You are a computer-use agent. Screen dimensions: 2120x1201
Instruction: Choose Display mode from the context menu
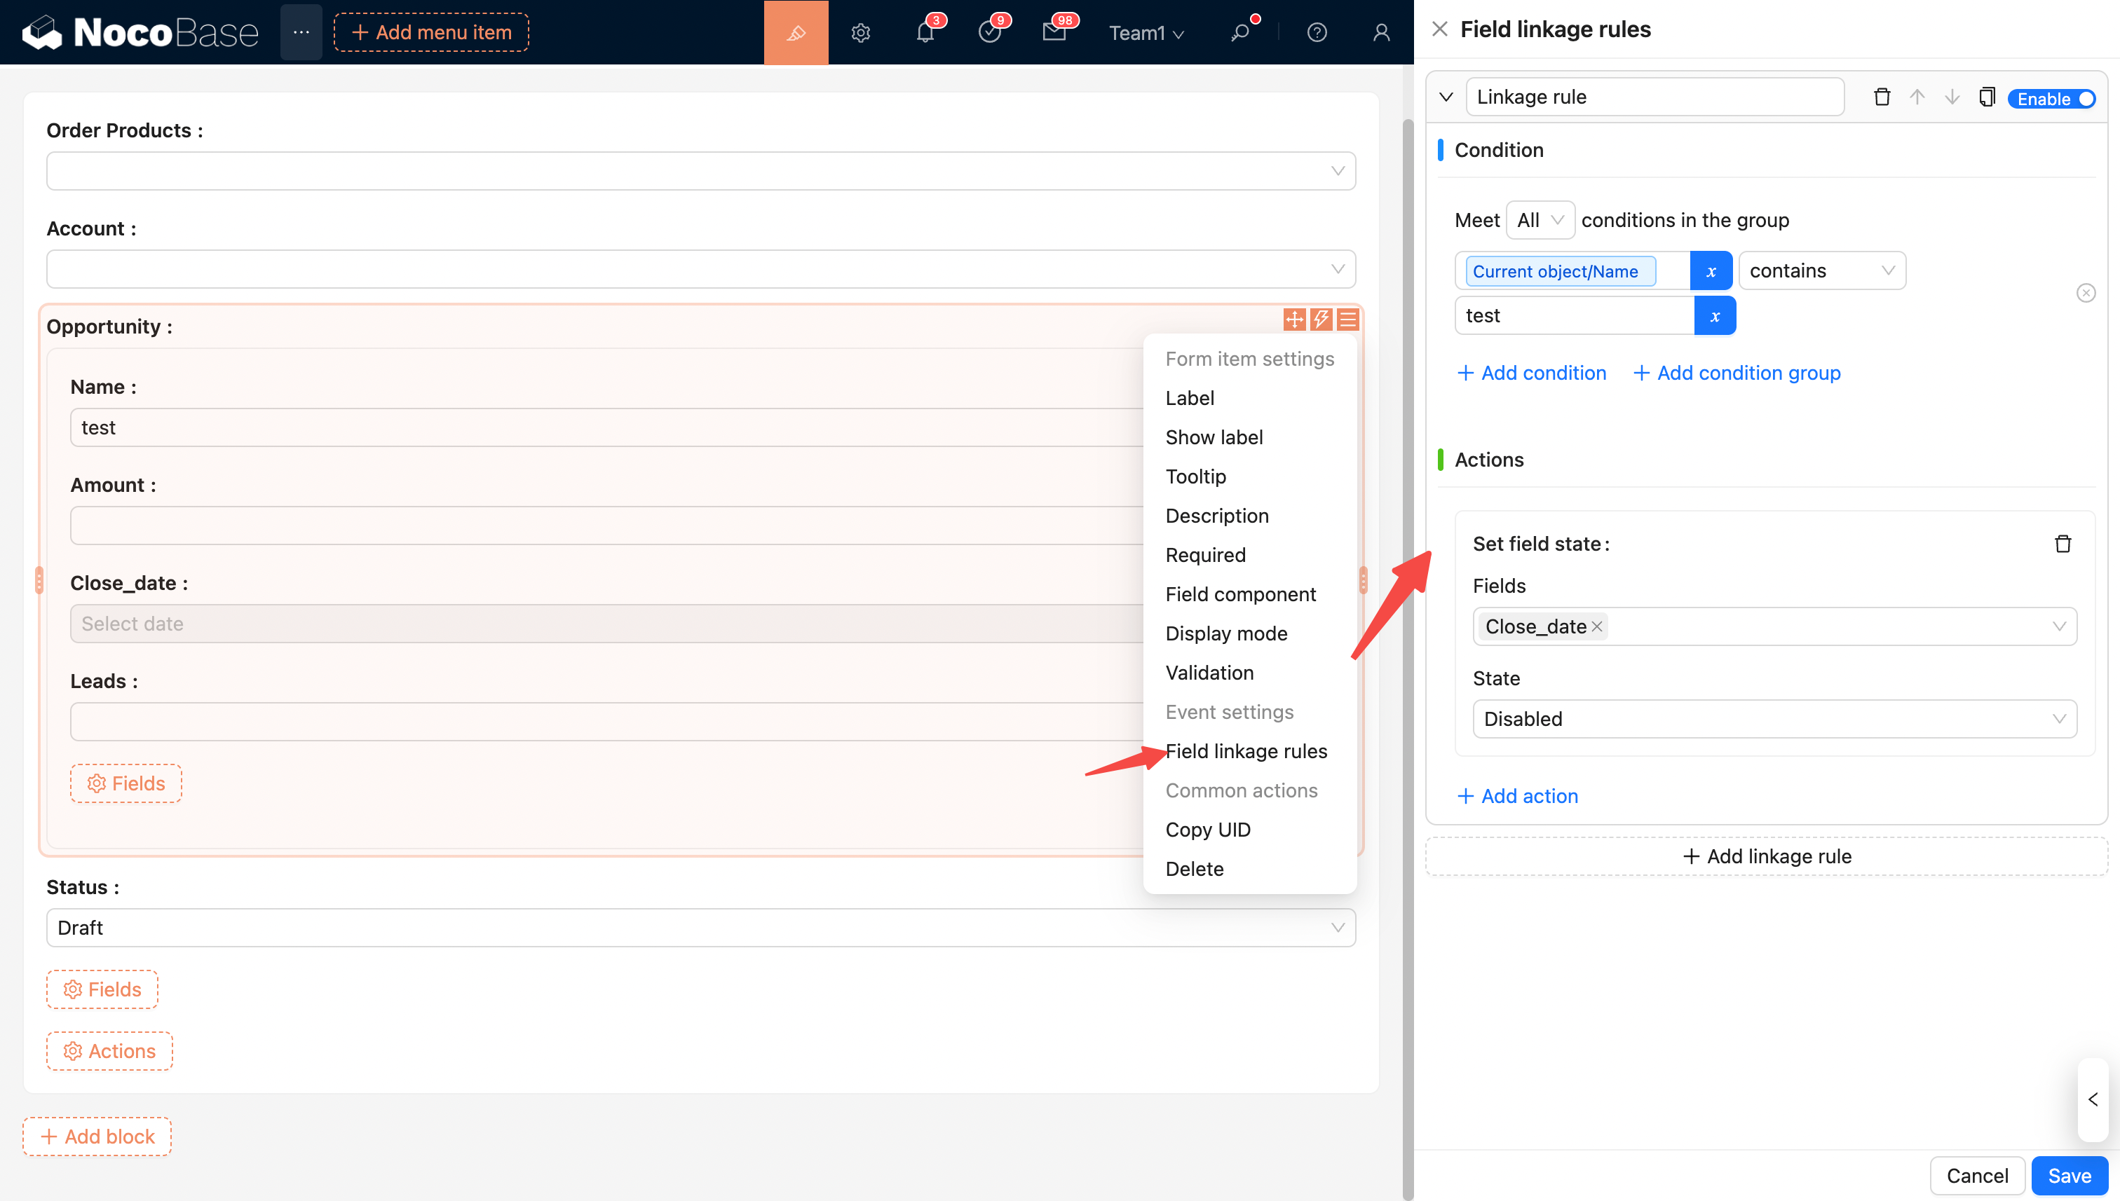coord(1226,633)
